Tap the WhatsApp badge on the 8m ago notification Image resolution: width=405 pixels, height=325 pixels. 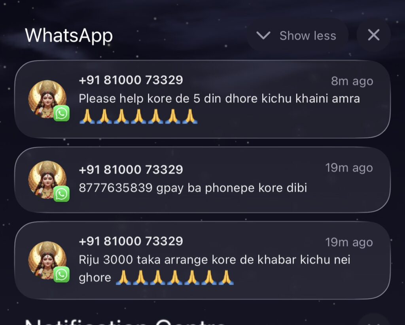tap(61, 113)
